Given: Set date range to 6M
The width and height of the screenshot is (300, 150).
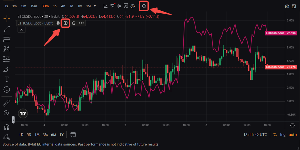Looking at the screenshot, I should coord(53,135).
